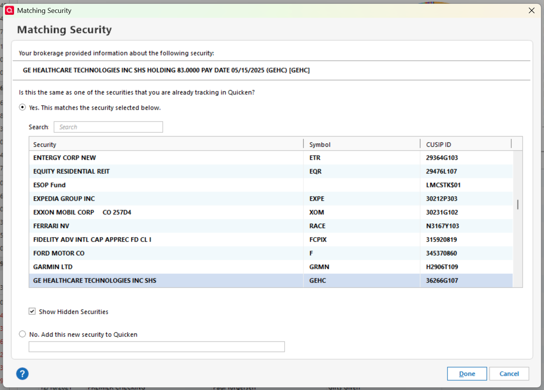Click CUSIP ID 30212P303
This screenshot has width=544, height=390.
[x=442, y=199]
